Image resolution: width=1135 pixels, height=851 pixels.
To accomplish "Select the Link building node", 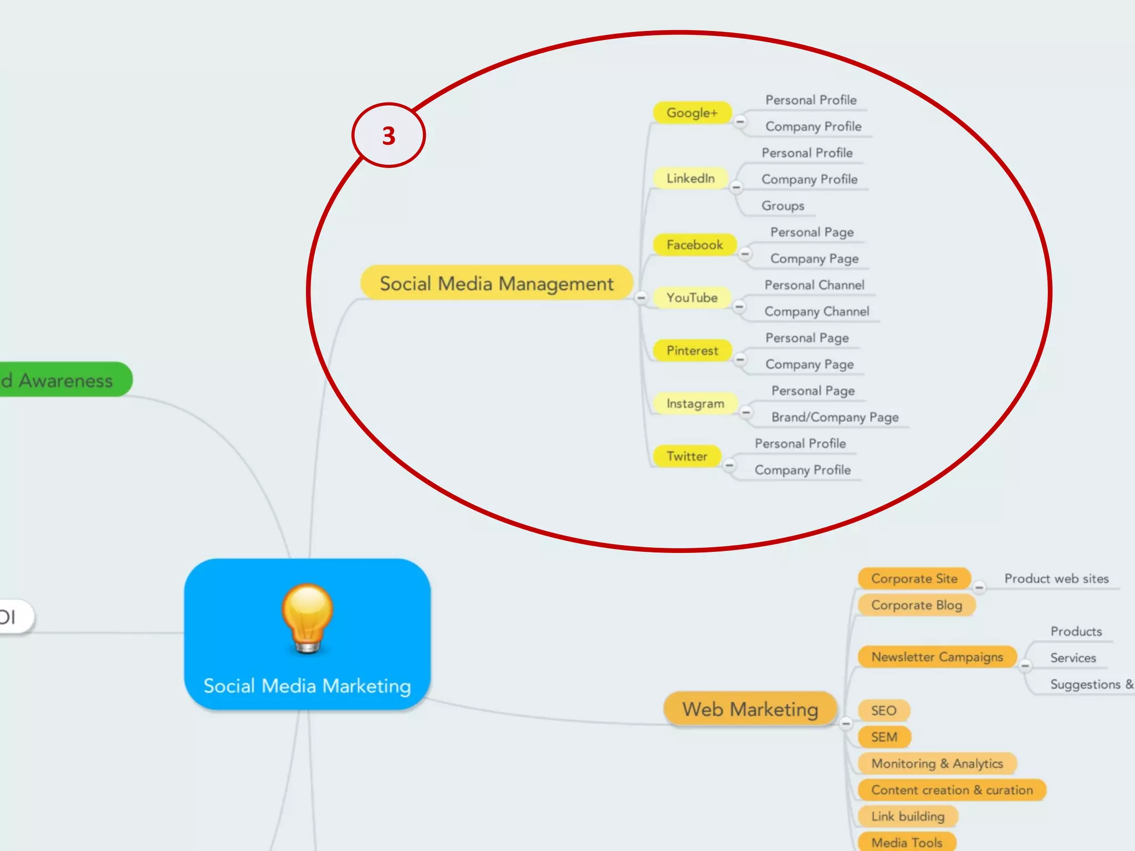I will click(908, 817).
